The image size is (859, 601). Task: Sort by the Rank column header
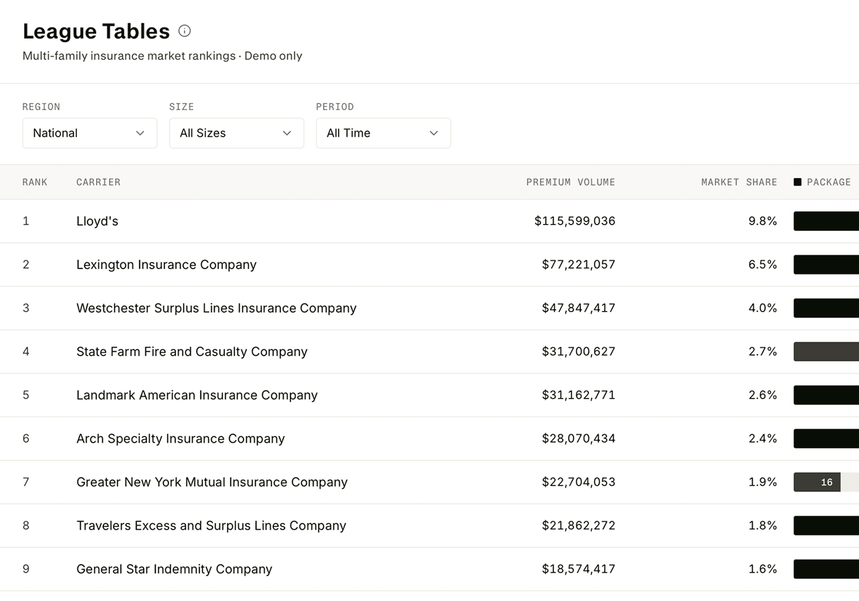tap(35, 182)
